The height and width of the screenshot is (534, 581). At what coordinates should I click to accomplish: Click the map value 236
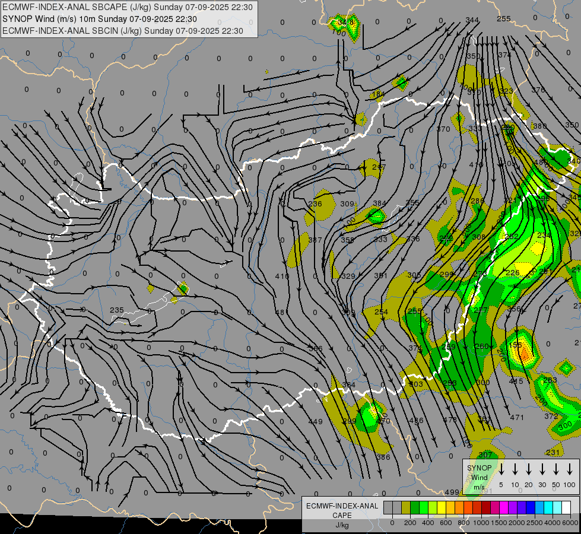pyautogui.click(x=315, y=204)
